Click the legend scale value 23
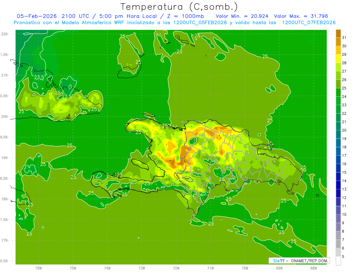Screen dimensions: 352x272 coord(344,105)
